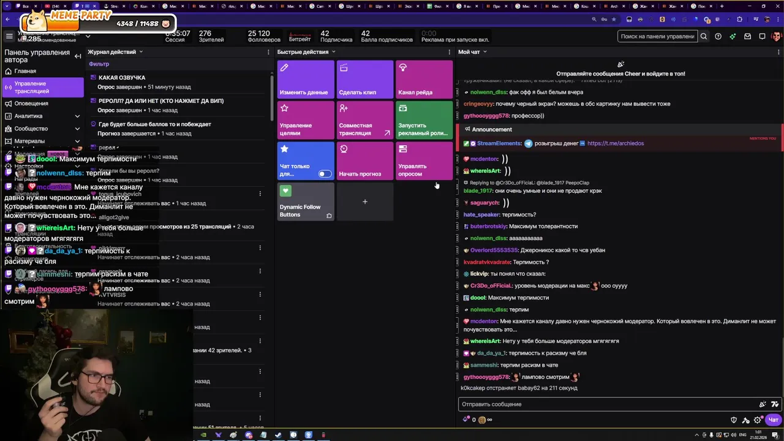The width and height of the screenshot is (784, 441).
Task: Open the user avatar menu
Action: [775, 36]
